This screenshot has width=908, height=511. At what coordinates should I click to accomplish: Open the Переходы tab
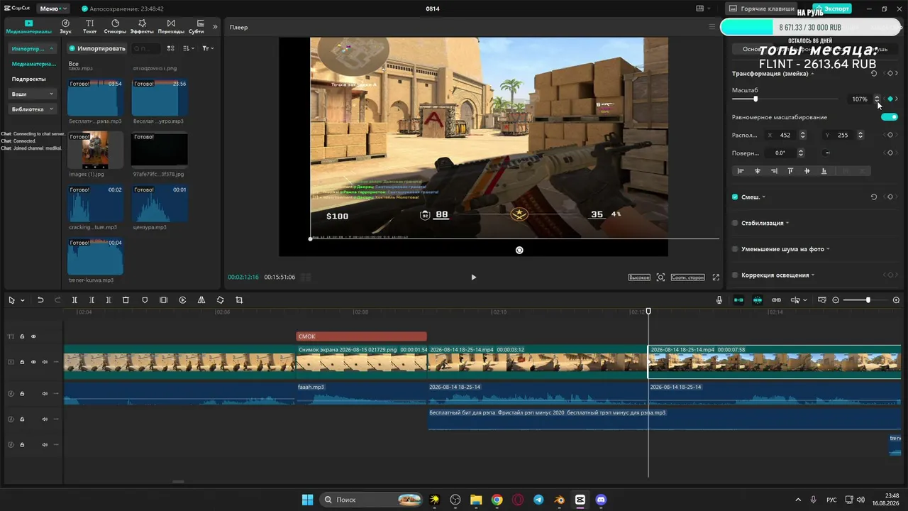[x=171, y=27]
